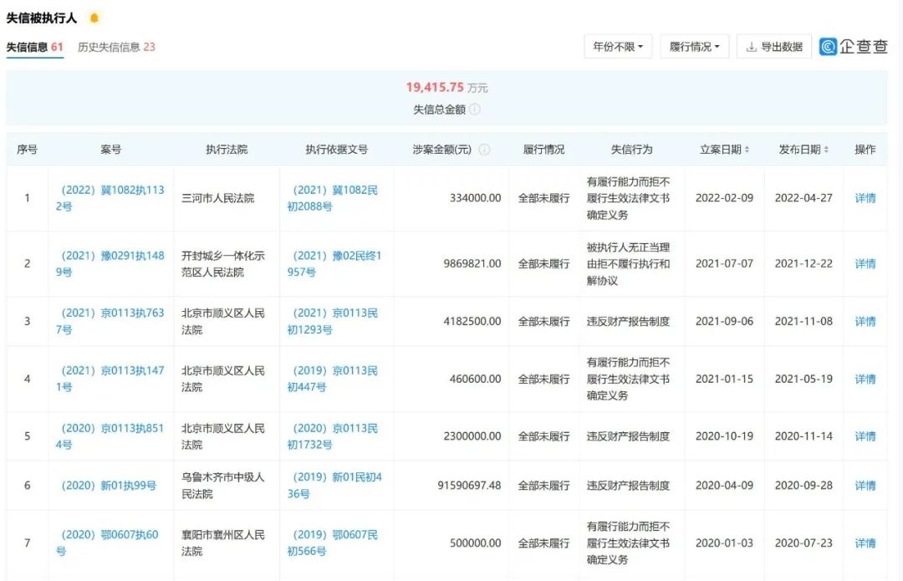Click the amount 460600.00
903x581 pixels.
pyautogui.click(x=475, y=379)
